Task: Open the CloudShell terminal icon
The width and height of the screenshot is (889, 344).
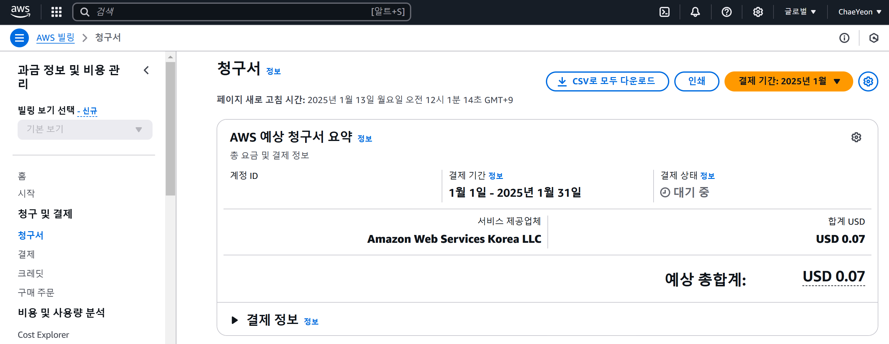Action: click(x=664, y=12)
